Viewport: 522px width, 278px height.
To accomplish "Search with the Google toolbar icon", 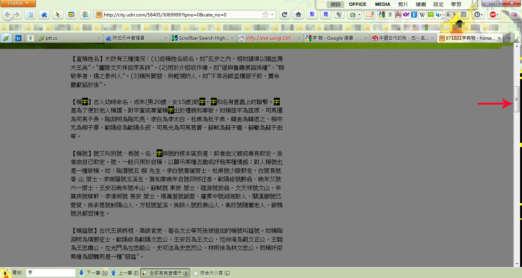I will [x=381, y=15].
